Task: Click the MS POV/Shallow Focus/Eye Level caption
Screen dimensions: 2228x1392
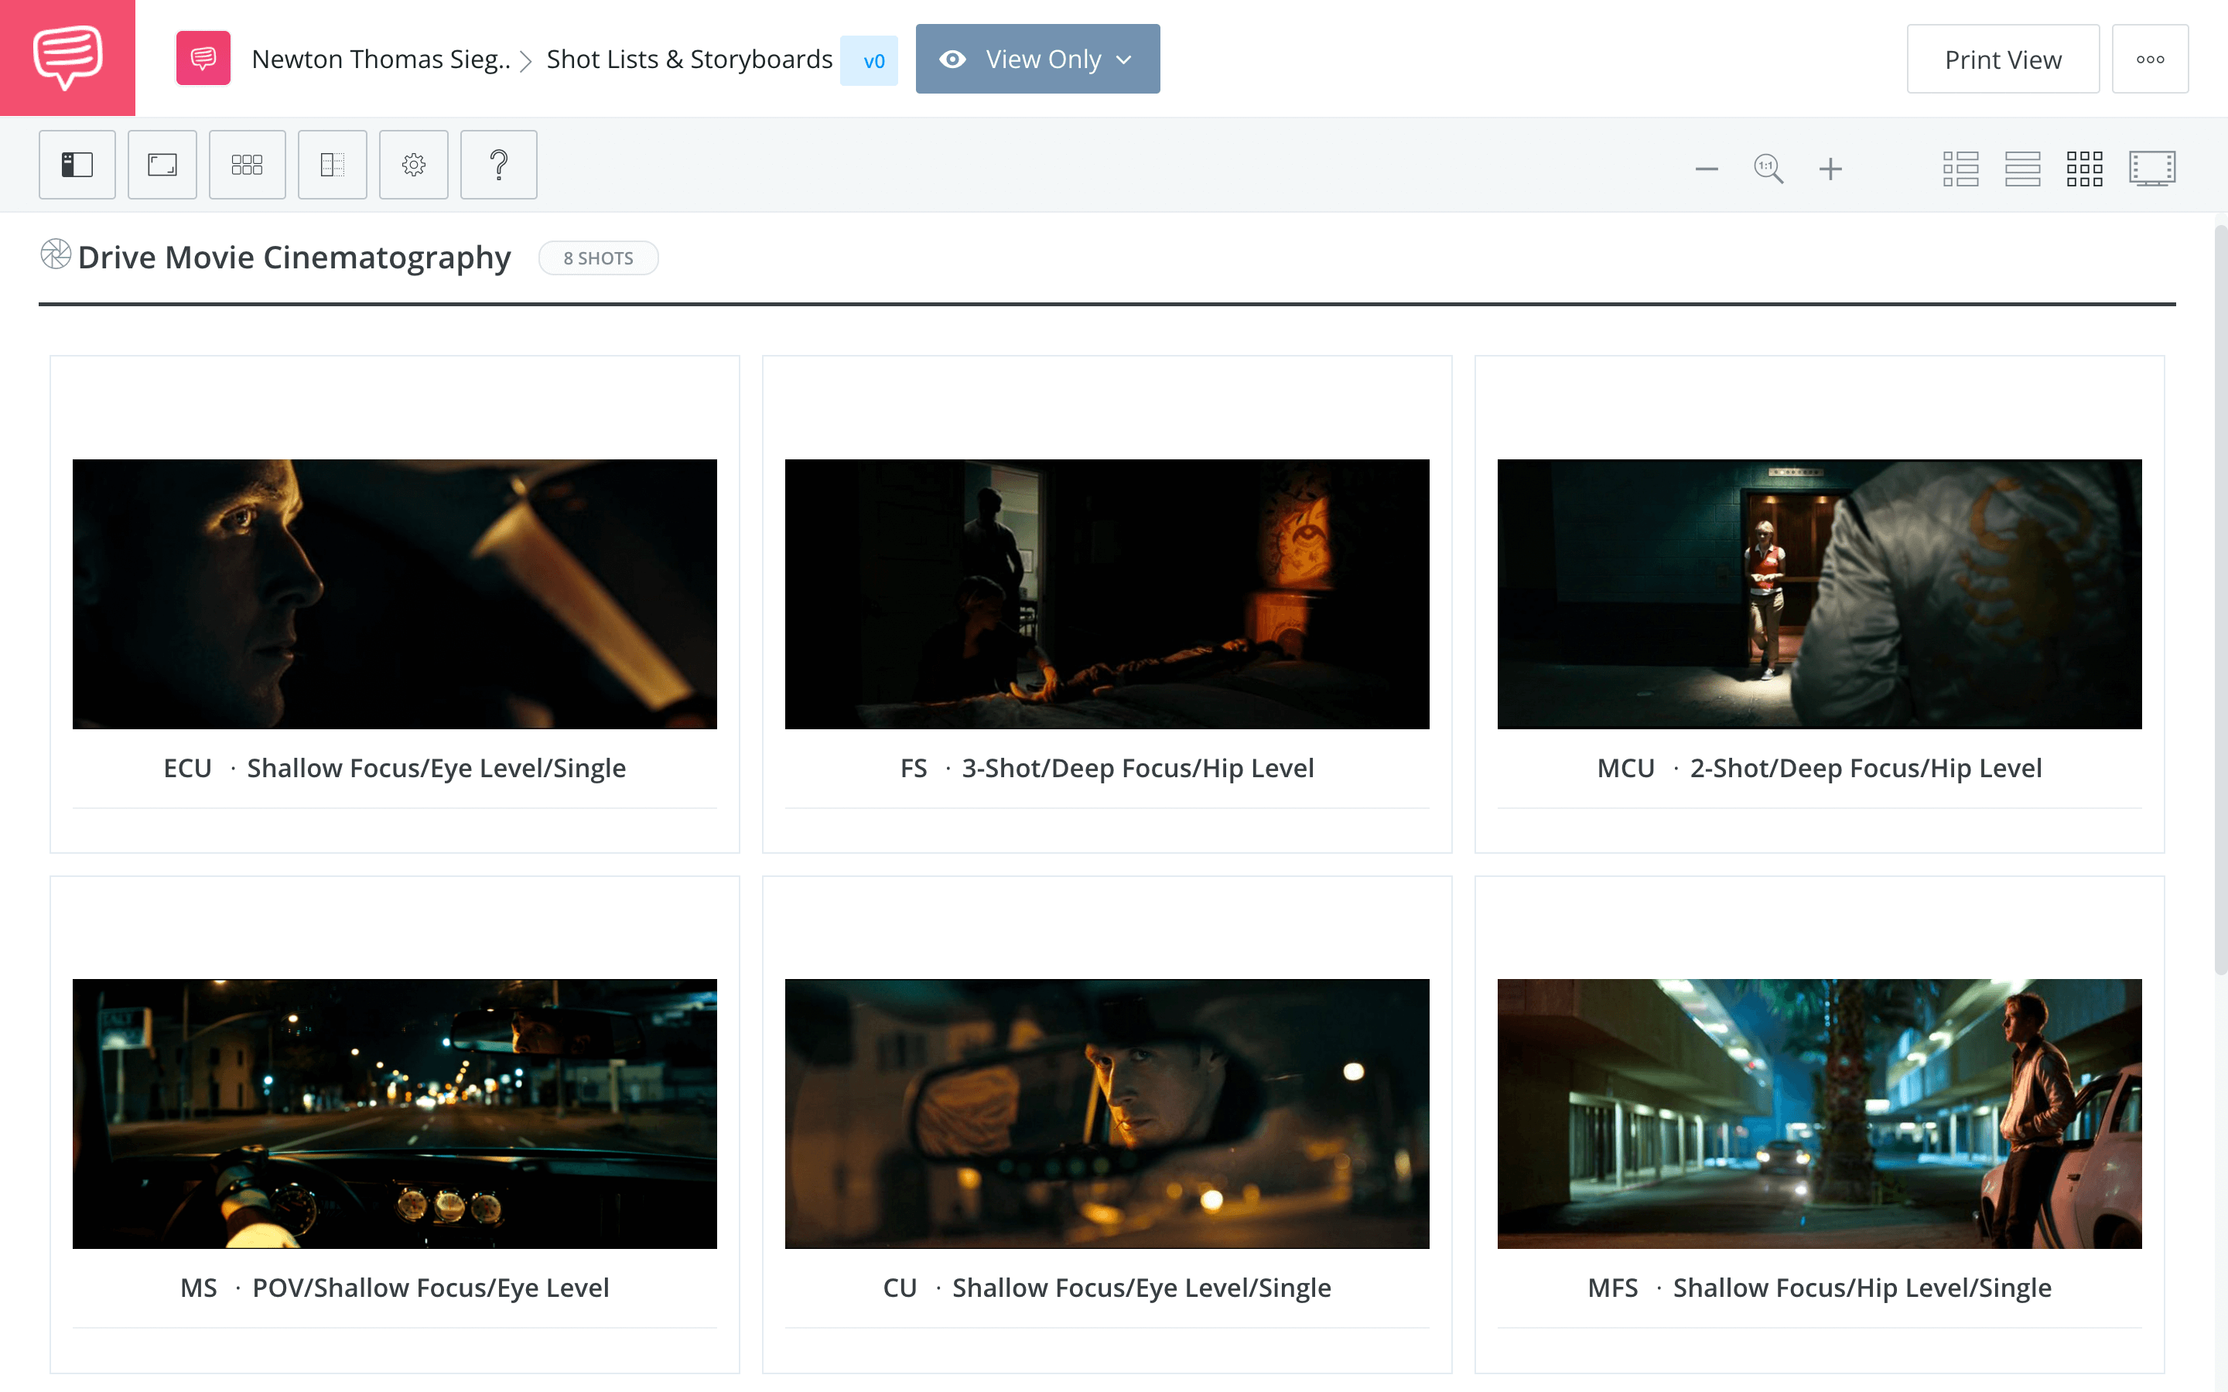Action: click(395, 1287)
